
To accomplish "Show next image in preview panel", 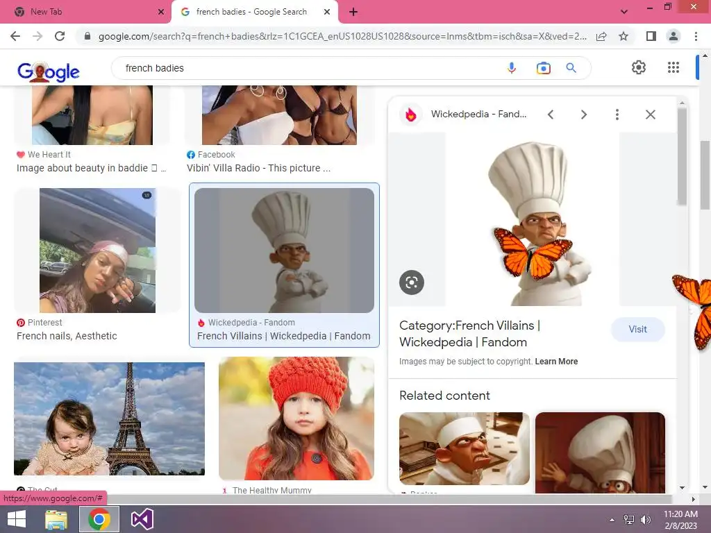I will tap(583, 115).
